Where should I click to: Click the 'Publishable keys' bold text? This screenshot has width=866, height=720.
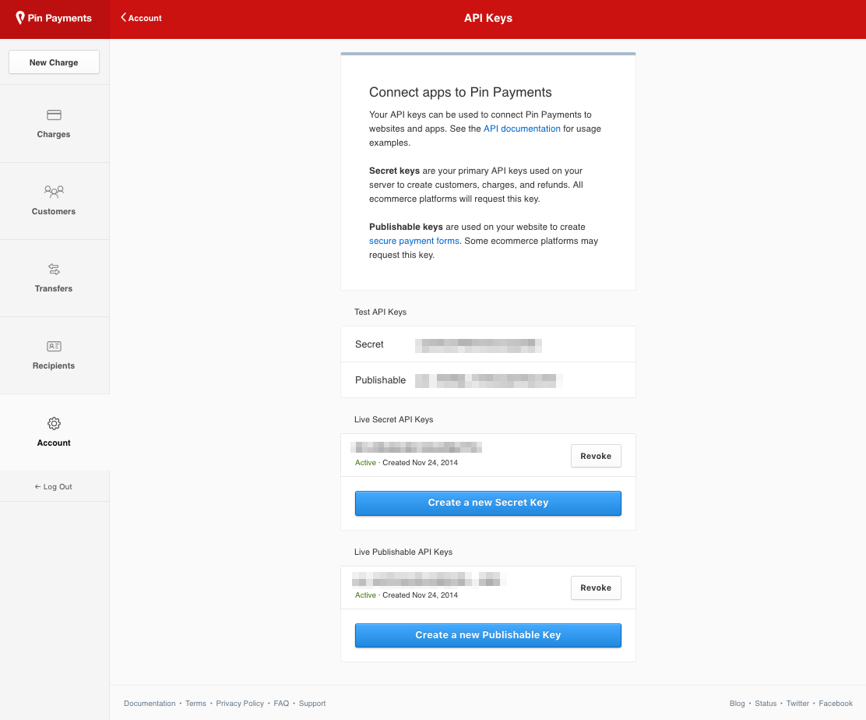click(406, 227)
